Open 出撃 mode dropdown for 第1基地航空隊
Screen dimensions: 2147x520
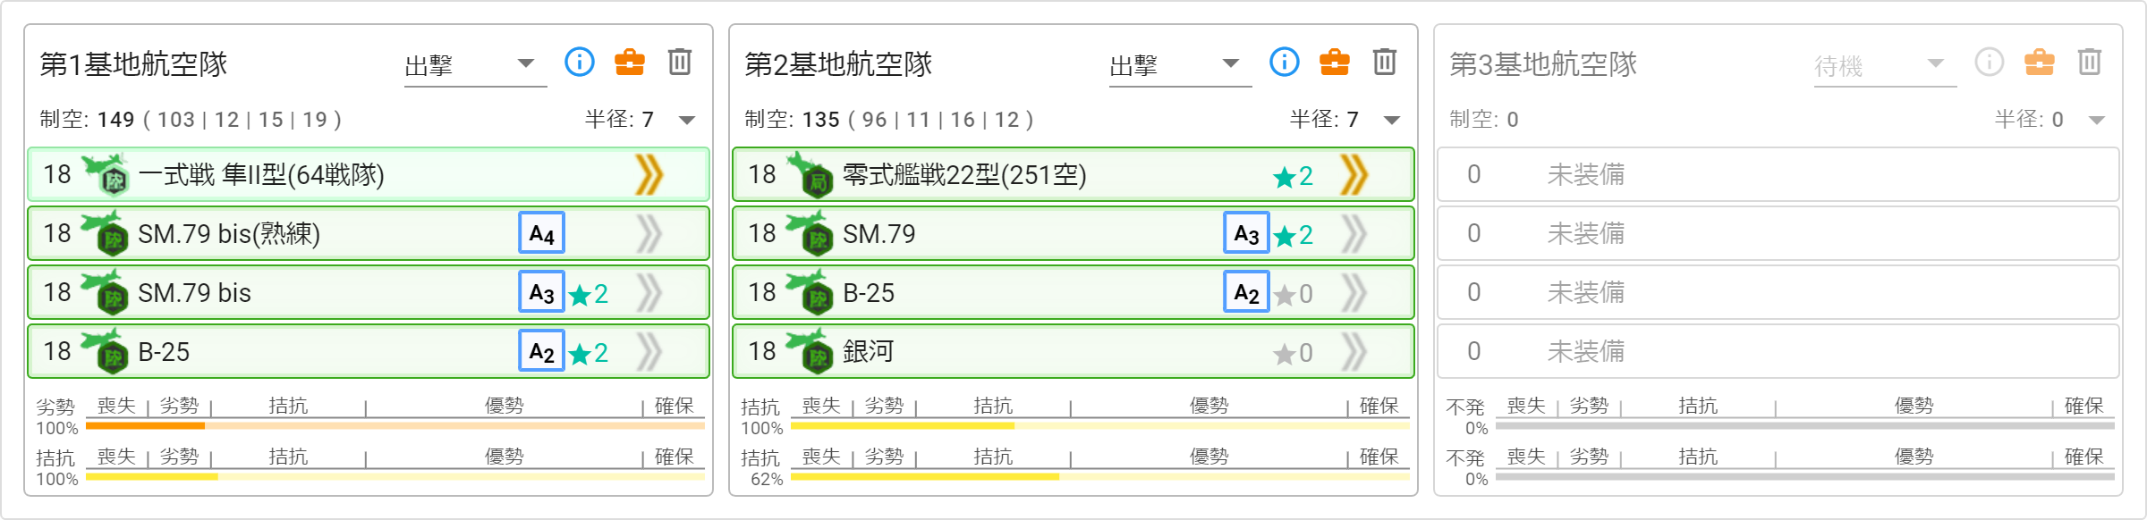(475, 65)
